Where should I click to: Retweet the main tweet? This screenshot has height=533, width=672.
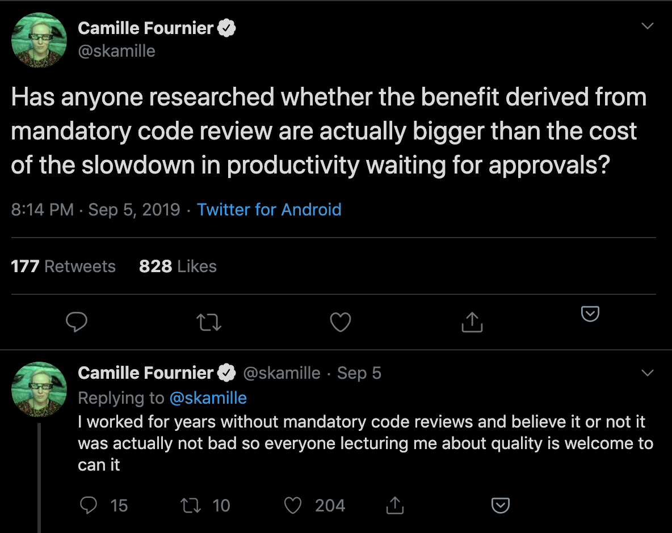click(208, 322)
